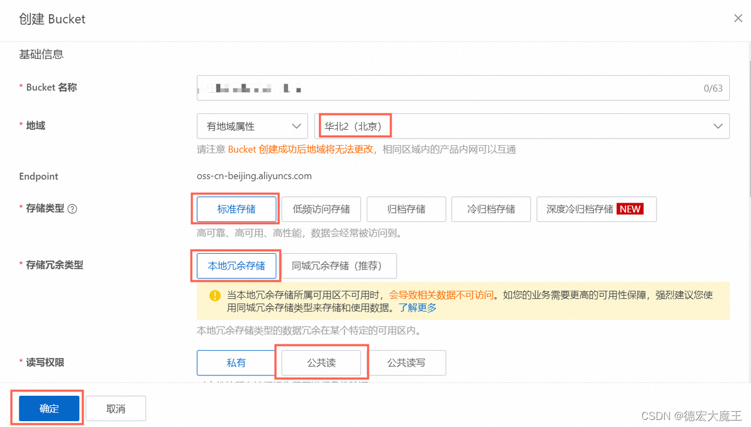This screenshot has height=427, width=751.
Task: Click the 读写权限 label
Action: 45,362
